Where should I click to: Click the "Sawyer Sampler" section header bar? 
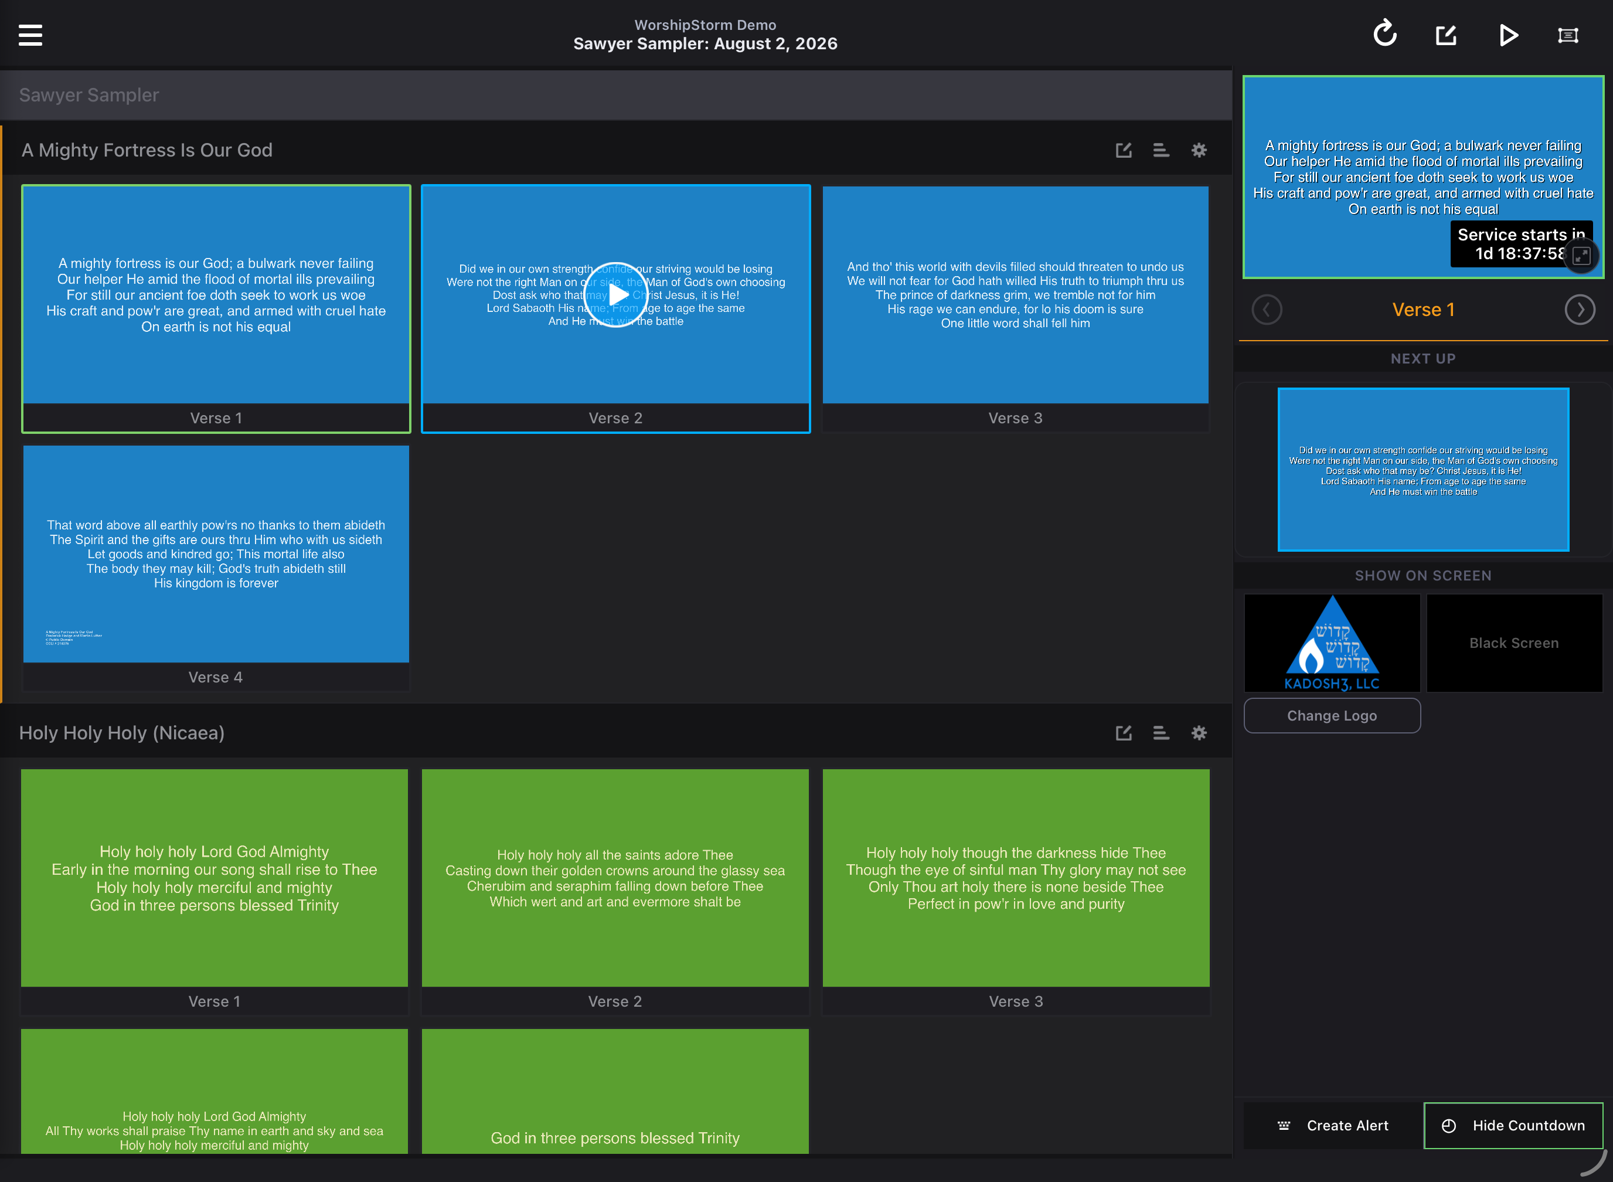pyautogui.click(x=616, y=95)
